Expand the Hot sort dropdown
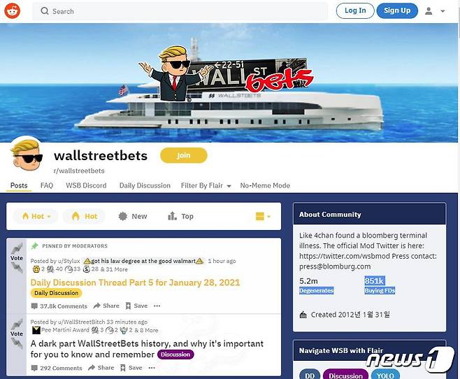460x379 pixels. (36, 217)
